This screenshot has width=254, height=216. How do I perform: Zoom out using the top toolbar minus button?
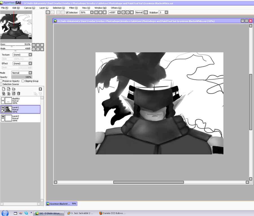tap(96, 12)
